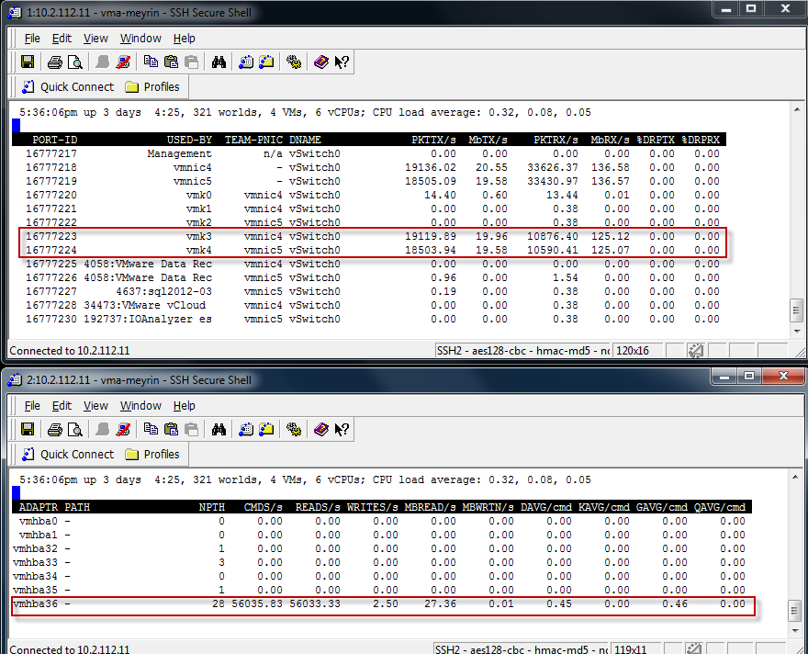The width and height of the screenshot is (808, 654).
Task: Click the 4637:sql2012-03 row
Action: pyautogui.click(x=372, y=292)
